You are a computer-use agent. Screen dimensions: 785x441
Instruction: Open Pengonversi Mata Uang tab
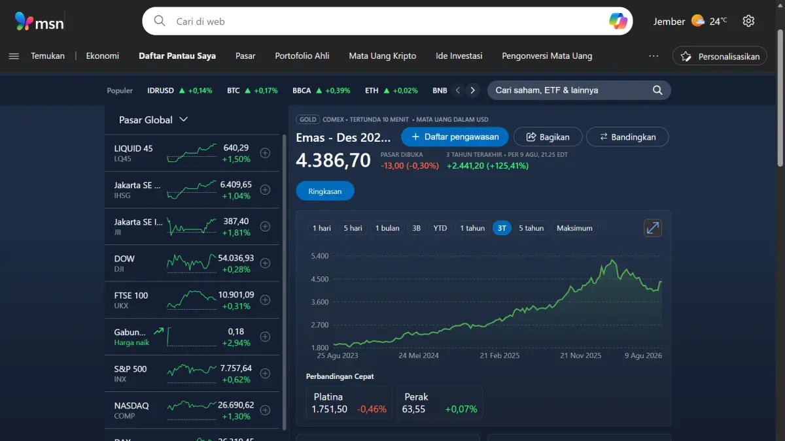[x=547, y=56]
